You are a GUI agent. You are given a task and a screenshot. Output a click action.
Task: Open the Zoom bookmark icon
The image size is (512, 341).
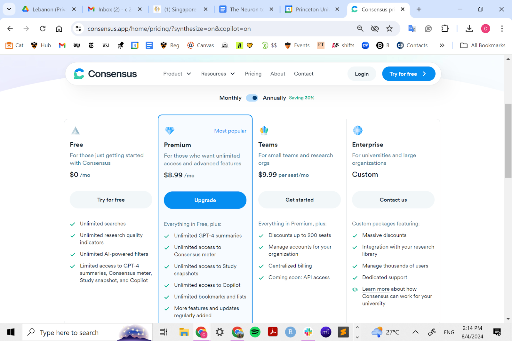pos(365,45)
